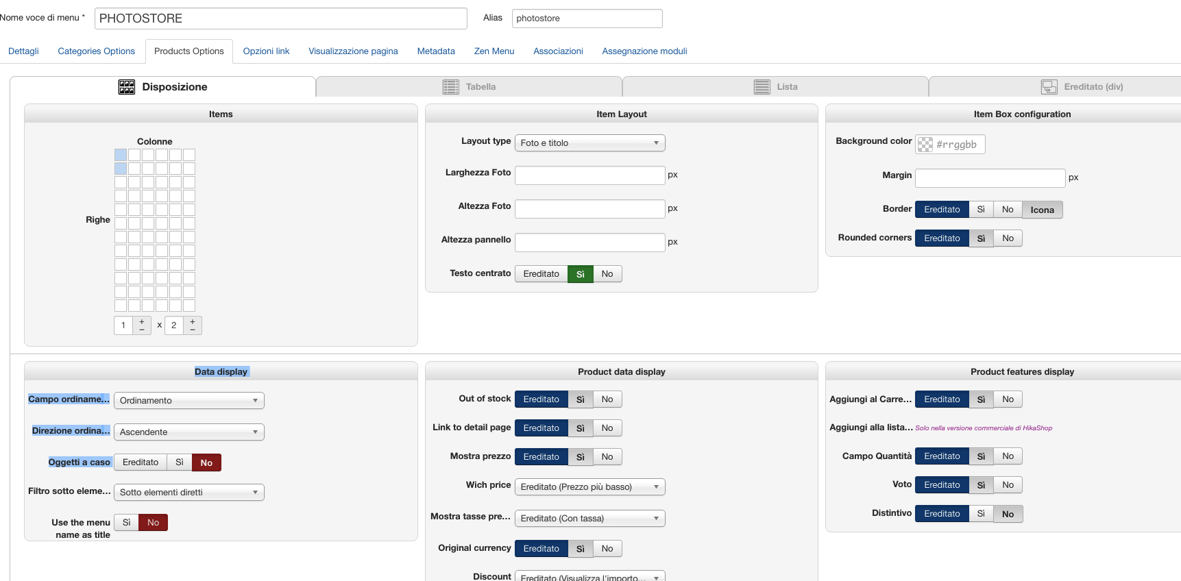The height and width of the screenshot is (581, 1181).
Task: Switch to the Zen Menu tab
Action: (x=494, y=51)
